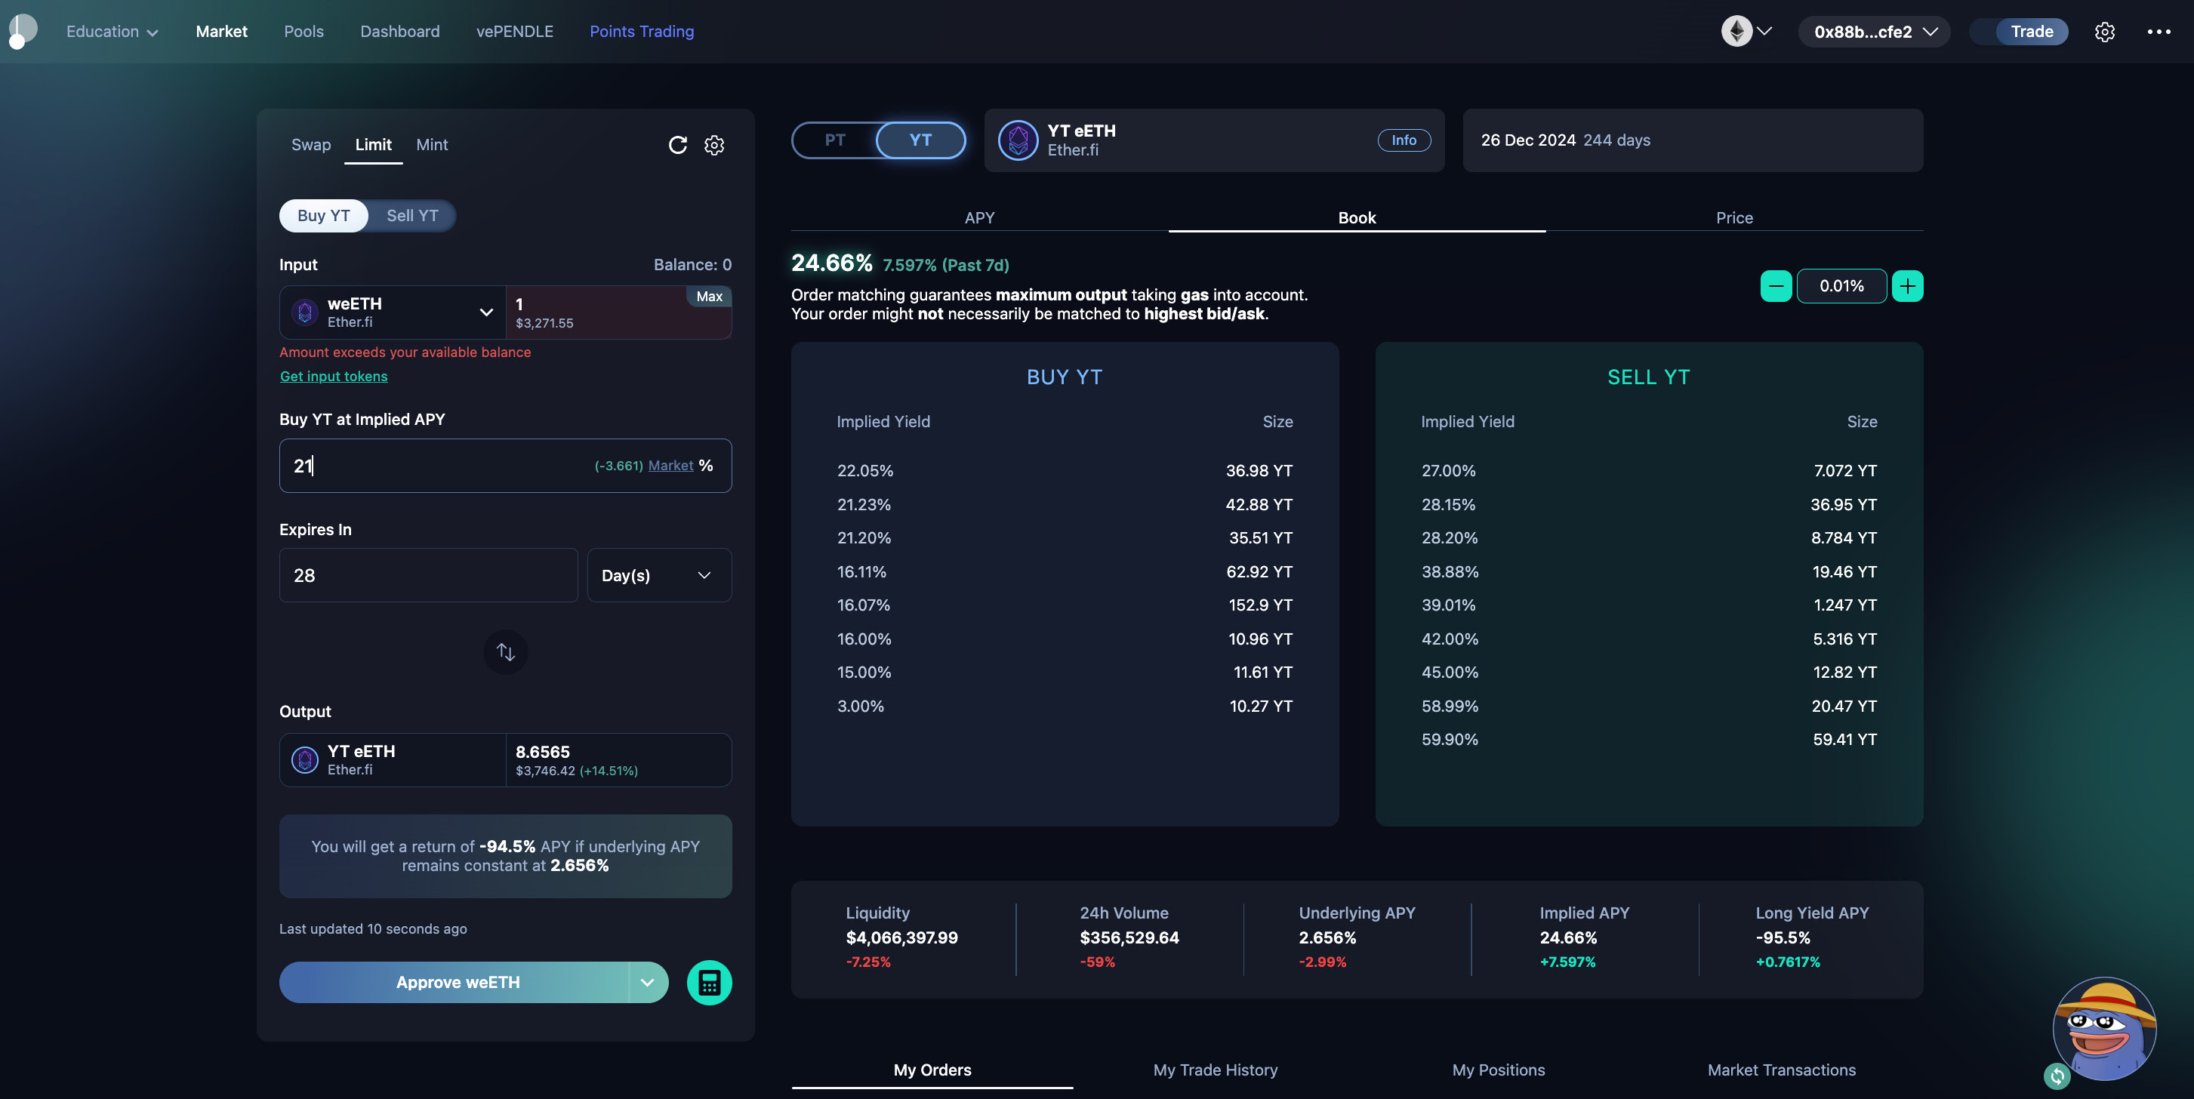The image size is (2194, 1099).
Task: Increase the precision with the plus button
Action: 1907,286
